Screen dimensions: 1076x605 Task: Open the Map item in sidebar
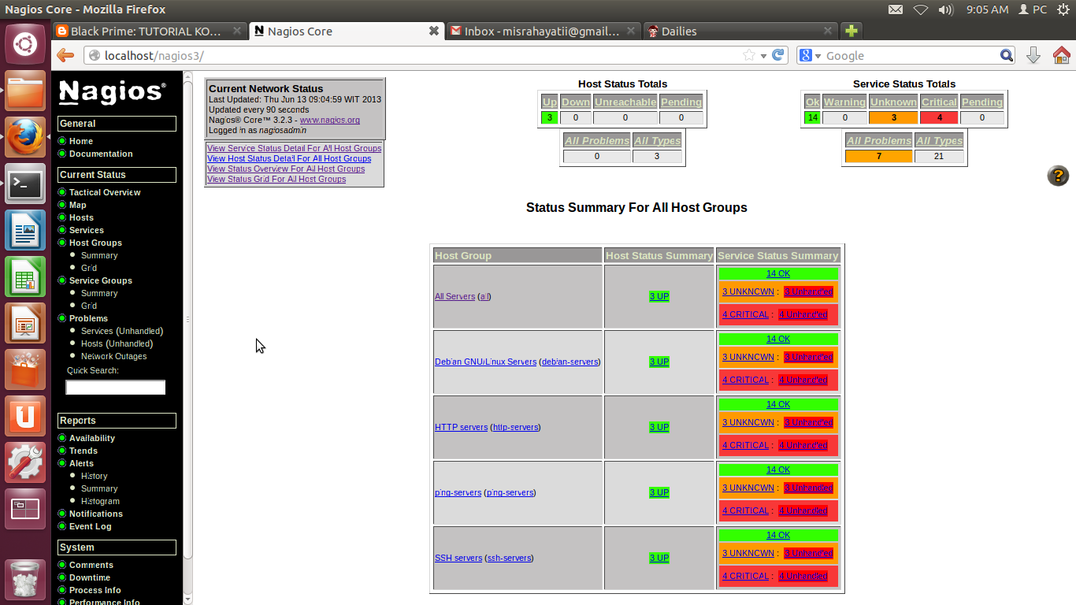click(77, 205)
